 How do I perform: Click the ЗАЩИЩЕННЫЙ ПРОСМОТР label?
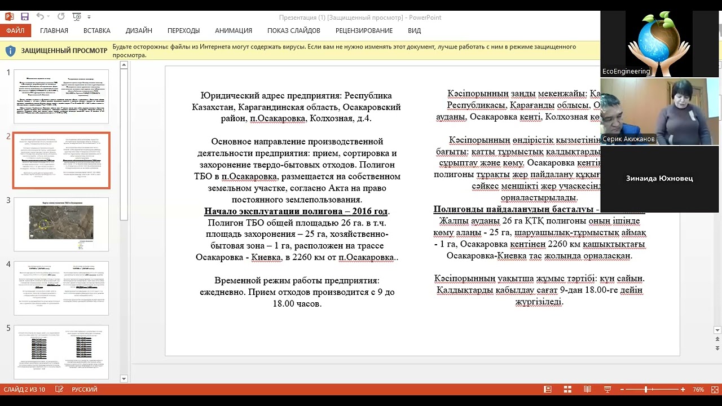(x=64, y=51)
